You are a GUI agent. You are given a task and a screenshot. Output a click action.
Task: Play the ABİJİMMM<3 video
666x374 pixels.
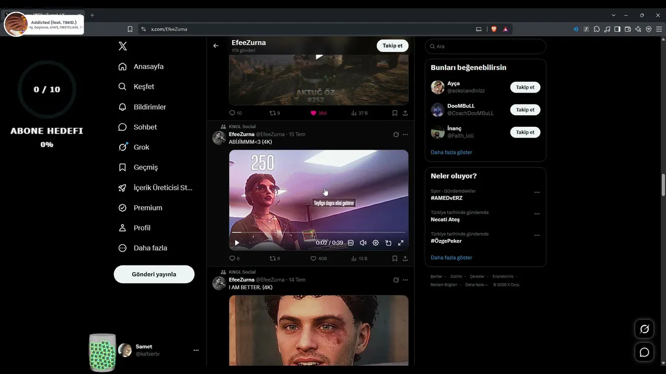click(237, 243)
